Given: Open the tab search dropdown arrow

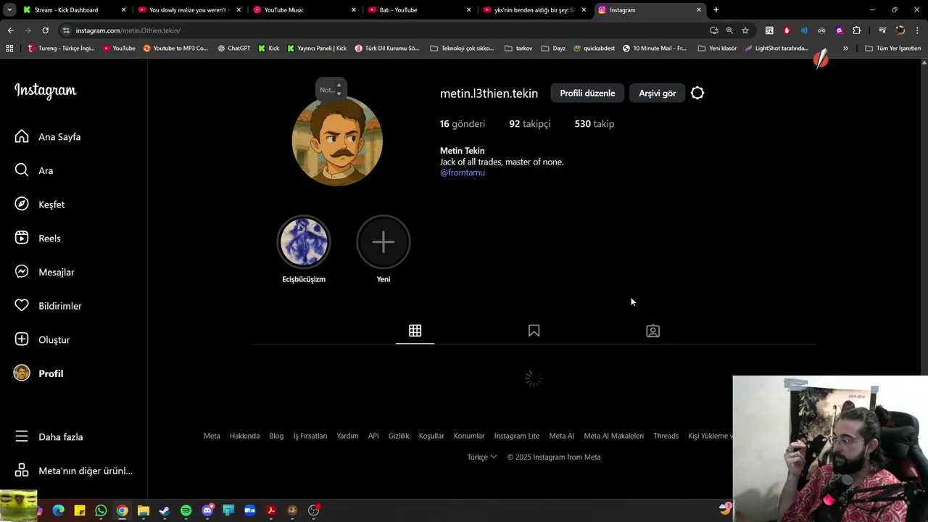Looking at the screenshot, I should coord(9,10).
